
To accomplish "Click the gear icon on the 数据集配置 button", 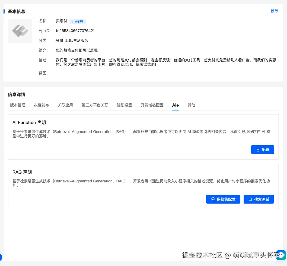I will (x=213, y=199).
